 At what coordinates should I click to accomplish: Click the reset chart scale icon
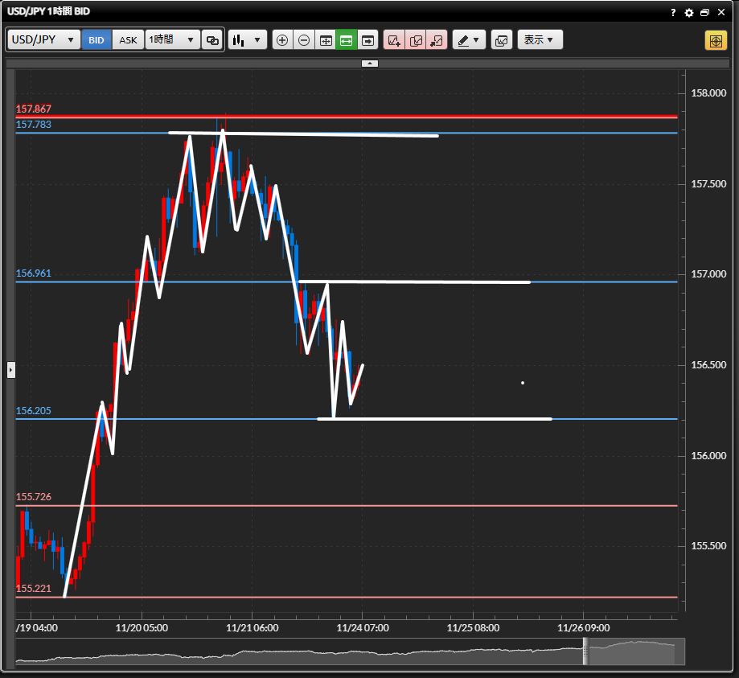[x=326, y=40]
